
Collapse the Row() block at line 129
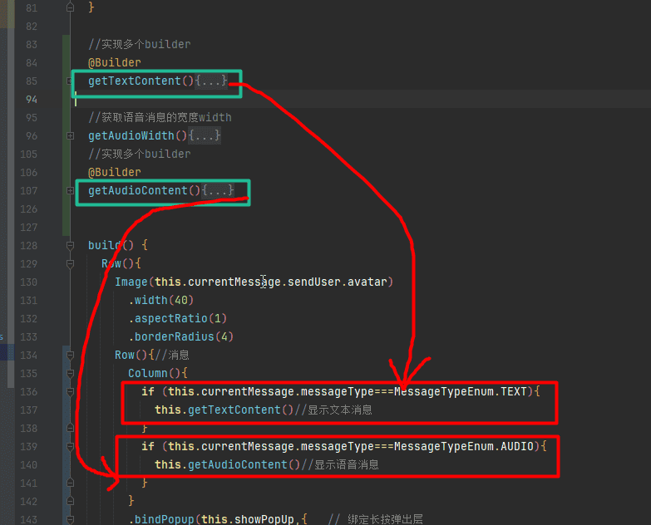(70, 264)
